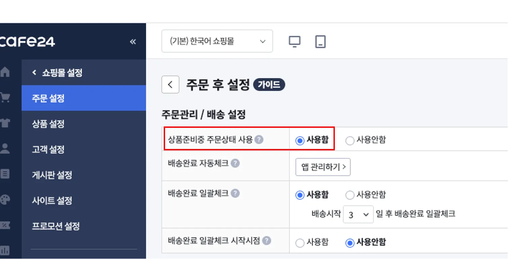This screenshot has height=259, width=508.
Task: Select 사용함 for 배송완료 일괄체크 시작시점
Action: [312, 242]
